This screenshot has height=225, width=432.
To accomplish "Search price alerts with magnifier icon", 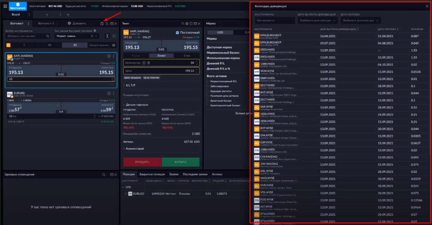I will pos(104,175).
